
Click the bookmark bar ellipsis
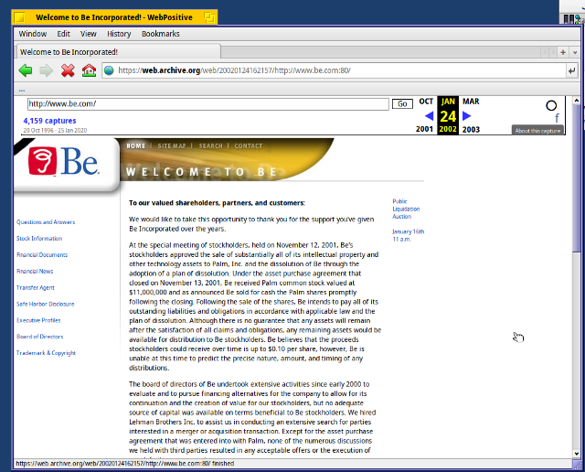(22, 90)
